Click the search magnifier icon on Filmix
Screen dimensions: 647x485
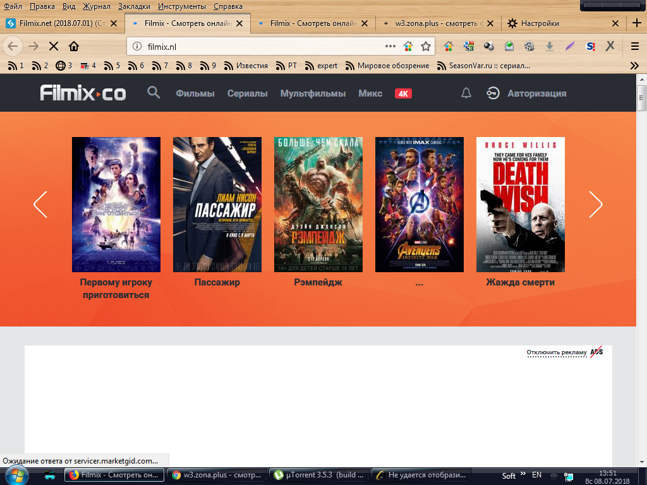(154, 93)
